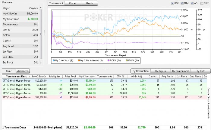The image size is (211, 130).
Task: Group results By Buy-in
Action: 160,71
